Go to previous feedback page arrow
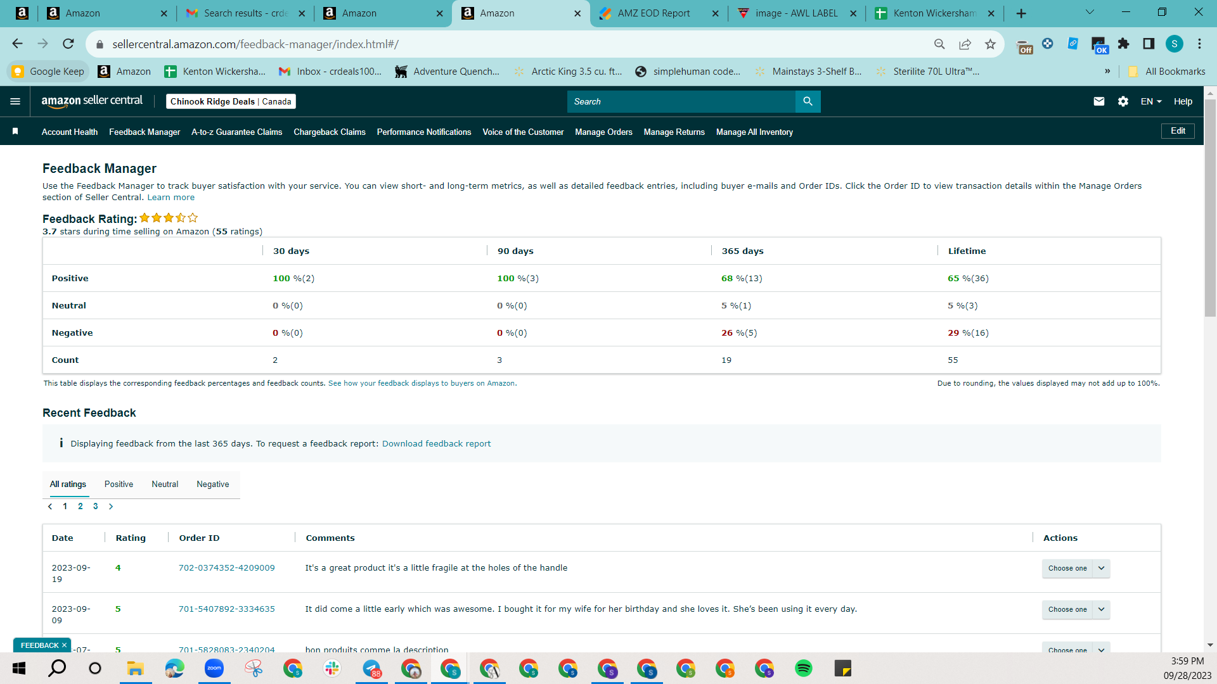Viewport: 1217px width, 684px height. pyautogui.click(x=50, y=506)
